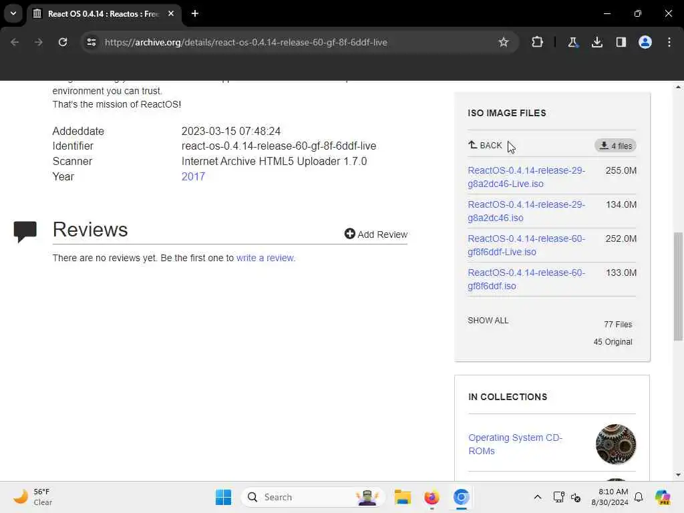Open the tab search dropdown arrow
Viewport: 684px width, 513px height.
point(13,13)
